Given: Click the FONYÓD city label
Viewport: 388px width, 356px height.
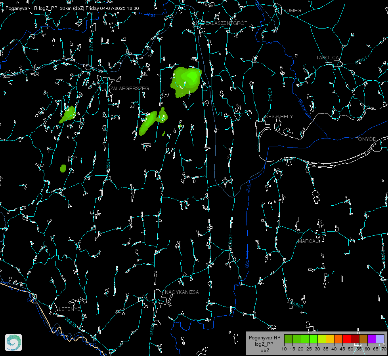Looking at the screenshot, I should coord(366,139).
